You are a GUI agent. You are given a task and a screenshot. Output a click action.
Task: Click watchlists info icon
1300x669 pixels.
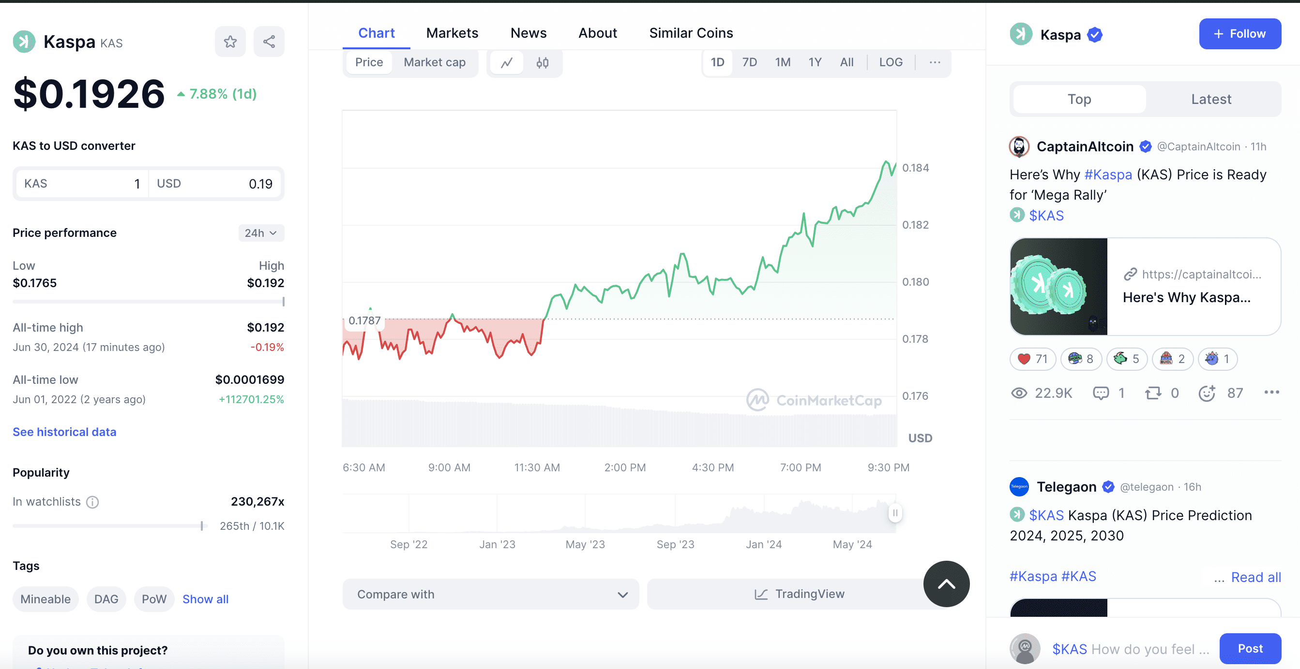(x=92, y=502)
